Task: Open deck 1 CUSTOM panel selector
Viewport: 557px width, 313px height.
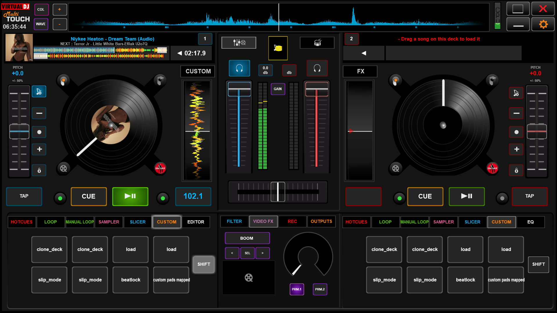Action: (x=198, y=71)
